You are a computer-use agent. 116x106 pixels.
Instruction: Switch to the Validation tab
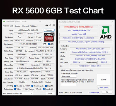(33, 26)
